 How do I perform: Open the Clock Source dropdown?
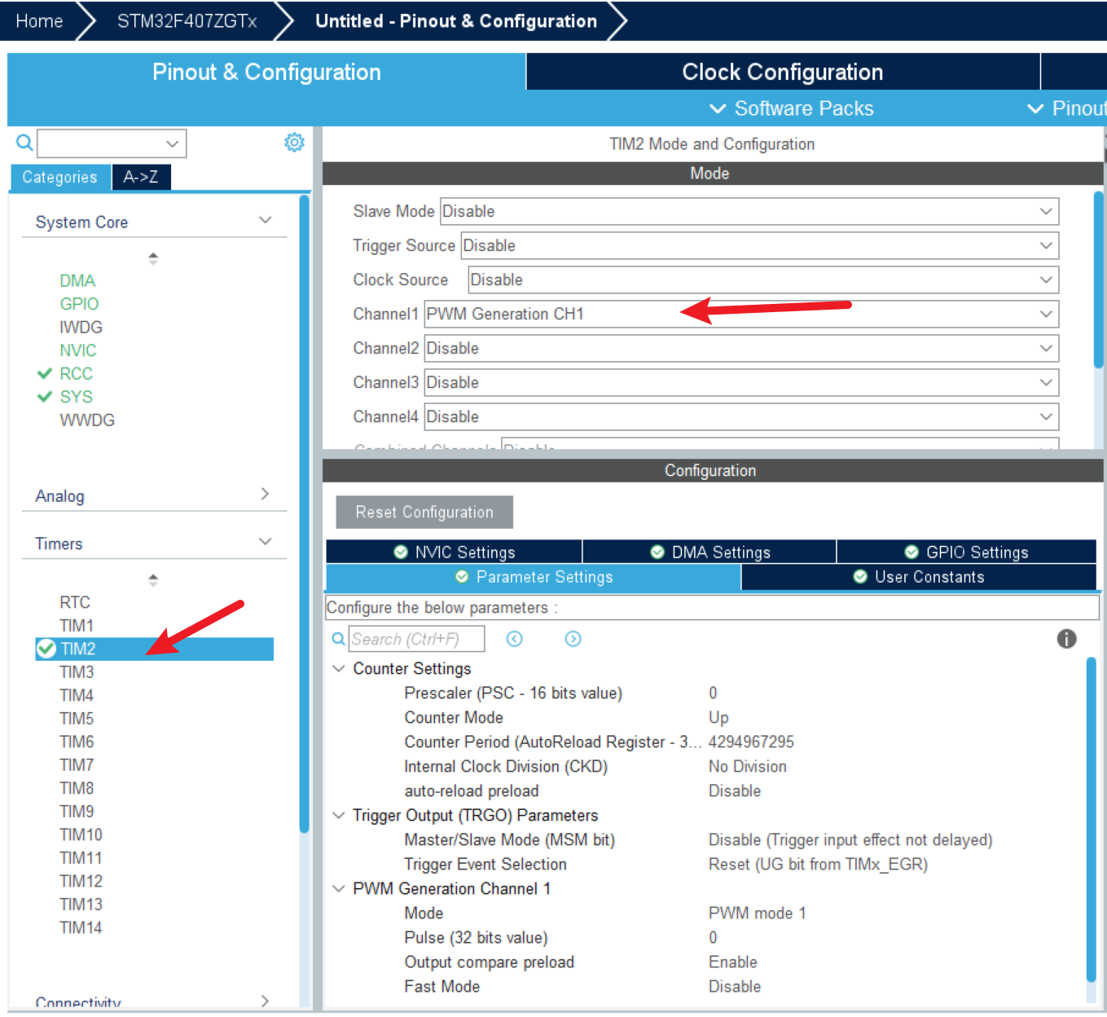click(x=763, y=280)
